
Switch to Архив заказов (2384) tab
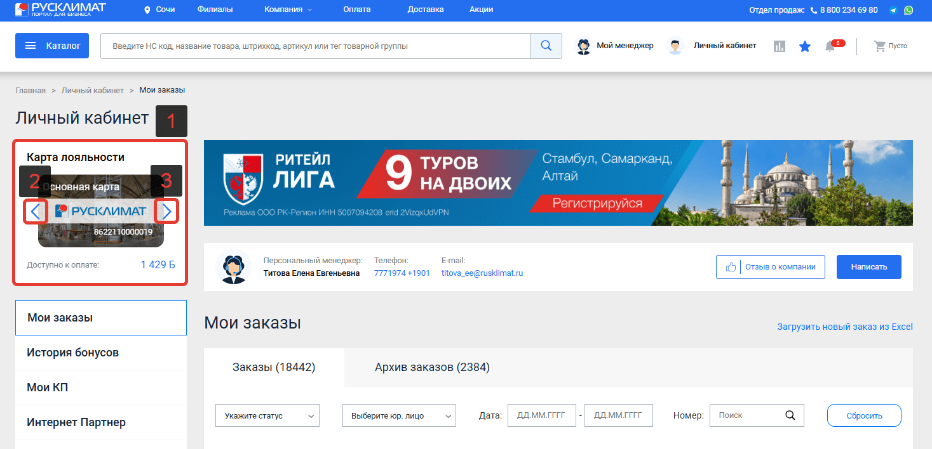pyautogui.click(x=432, y=367)
